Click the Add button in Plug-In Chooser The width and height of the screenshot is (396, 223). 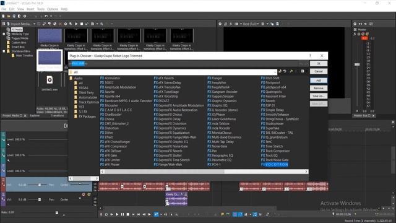coord(319,81)
